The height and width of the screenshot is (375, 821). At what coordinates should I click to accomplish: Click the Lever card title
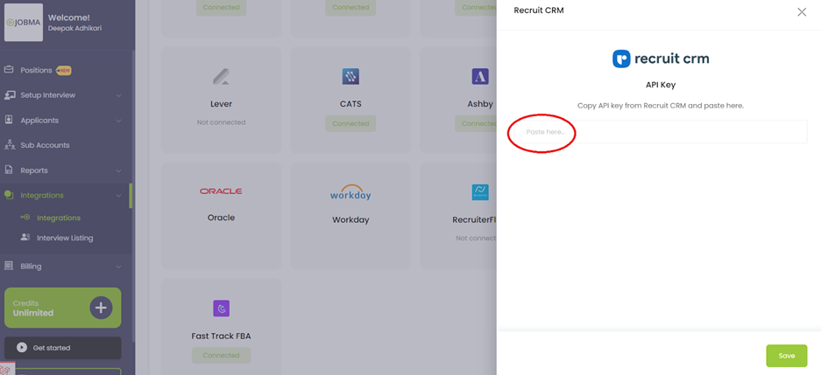pyautogui.click(x=221, y=104)
